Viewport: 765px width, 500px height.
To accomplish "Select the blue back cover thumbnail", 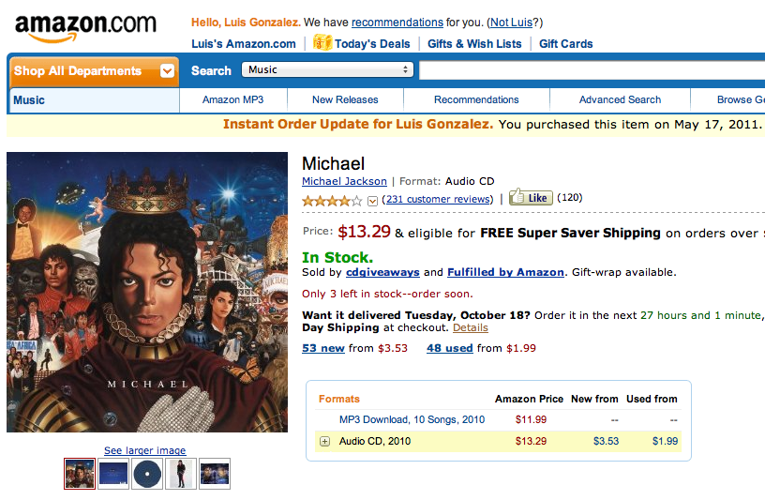I will click(x=113, y=474).
